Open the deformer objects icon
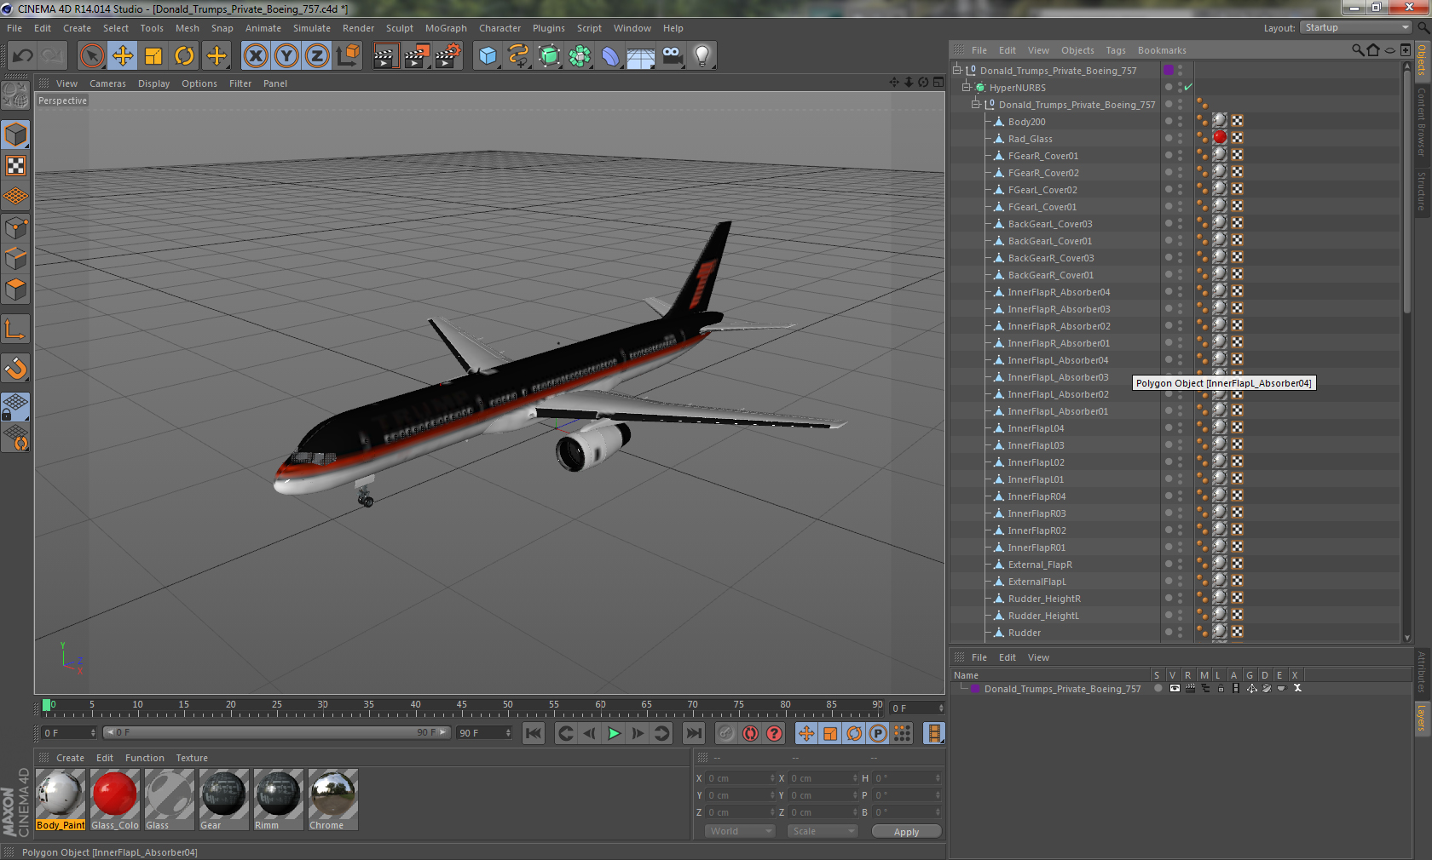The height and width of the screenshot is (860, 1432). tap(610, 56)
